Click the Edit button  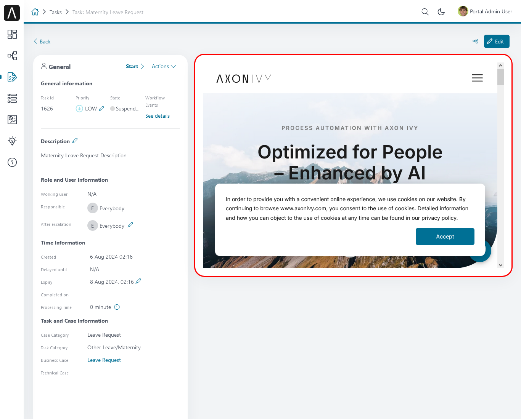(497, 41)
